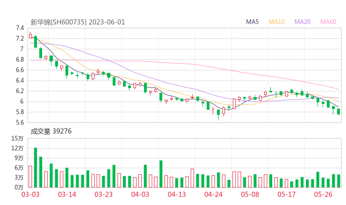The width and height of the screenshot is (346, 205).
Task: Click the 5.6 price axis label
Action: 20,122
